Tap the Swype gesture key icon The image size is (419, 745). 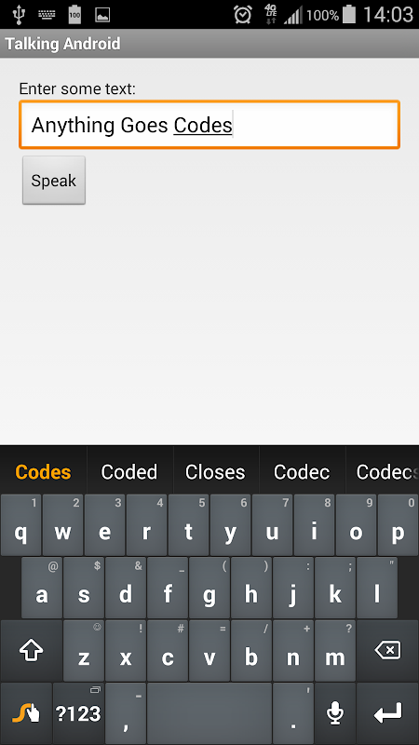(x=26, y=713)
